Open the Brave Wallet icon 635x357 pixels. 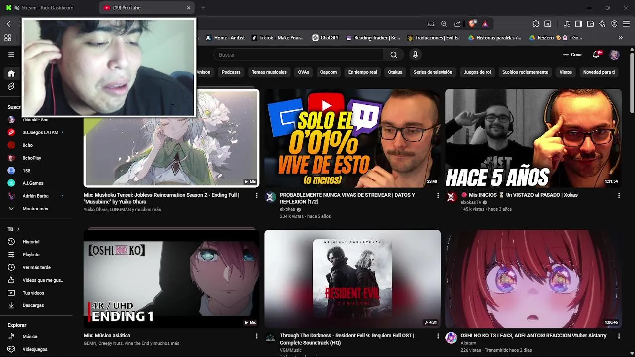[590, 24]
